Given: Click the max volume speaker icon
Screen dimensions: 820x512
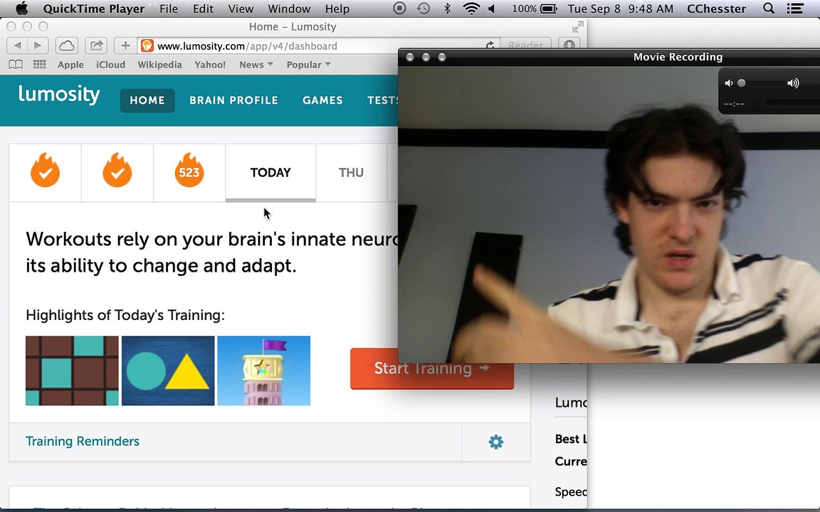Looking at the screenshot, I should coord(794,83).
